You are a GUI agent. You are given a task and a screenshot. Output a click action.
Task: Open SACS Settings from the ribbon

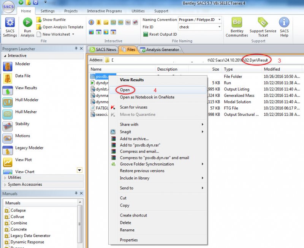point(10,27)
